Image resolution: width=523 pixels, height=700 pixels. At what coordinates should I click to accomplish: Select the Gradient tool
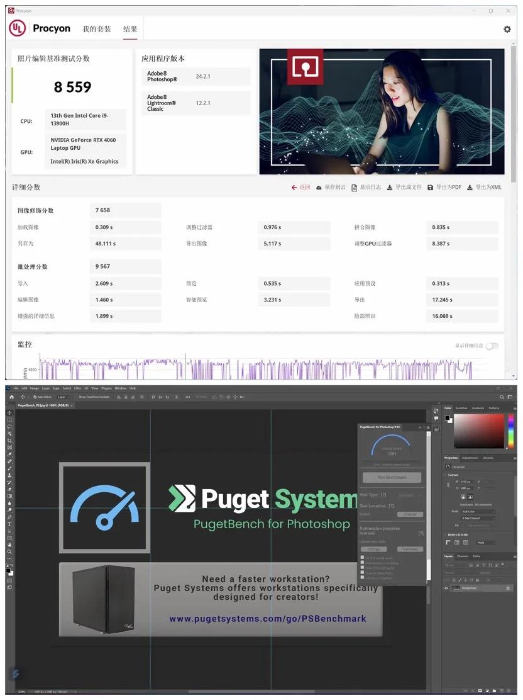coord(9,496)
